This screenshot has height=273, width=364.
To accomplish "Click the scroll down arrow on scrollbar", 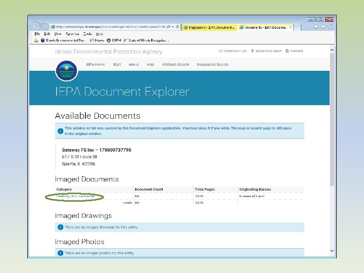I will [332, 251].
